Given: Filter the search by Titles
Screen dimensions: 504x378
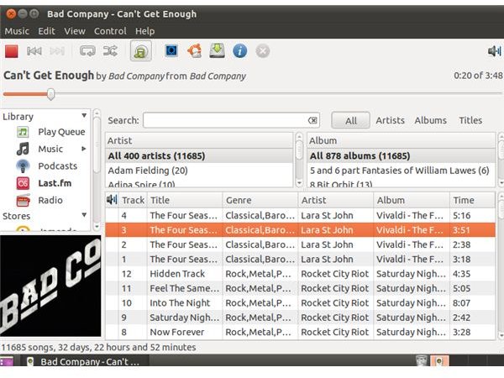Looking at the screenshot, I should 470,120.
